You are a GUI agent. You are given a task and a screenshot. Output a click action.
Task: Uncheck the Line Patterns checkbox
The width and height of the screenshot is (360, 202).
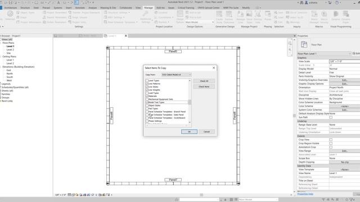pyautogui.click(x=147, y=84)
